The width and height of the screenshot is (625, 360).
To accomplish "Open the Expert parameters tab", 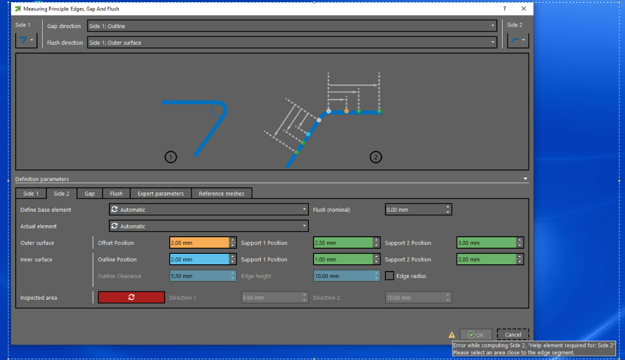I will (160, 194).
